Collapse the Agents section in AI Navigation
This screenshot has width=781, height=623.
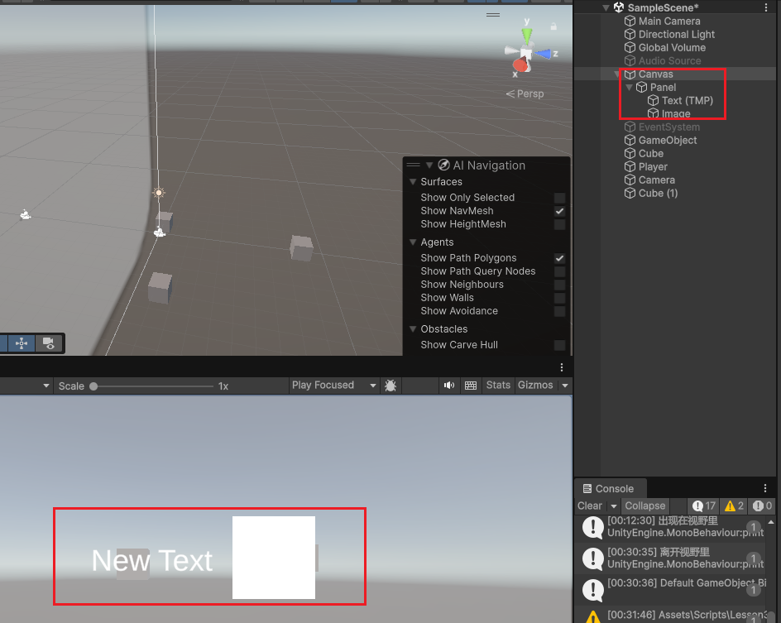pos(413,242)
